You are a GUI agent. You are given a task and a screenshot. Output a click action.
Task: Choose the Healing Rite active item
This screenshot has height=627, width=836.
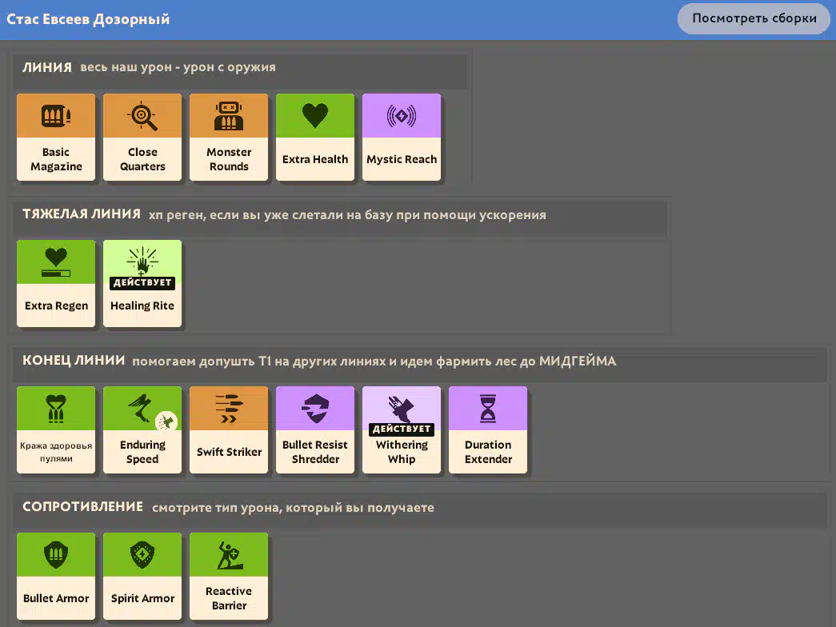(x=142, y=283)
